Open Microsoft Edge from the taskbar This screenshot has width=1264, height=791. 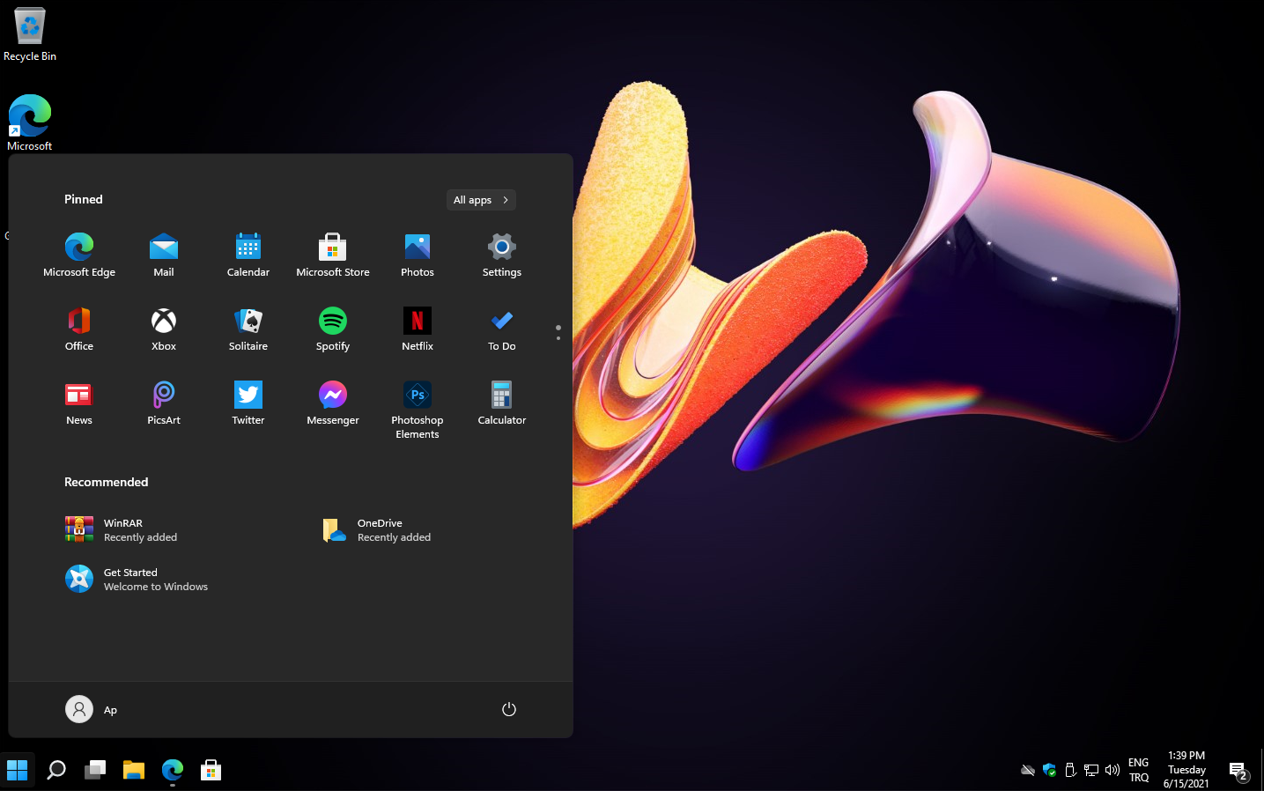[173, 770]
